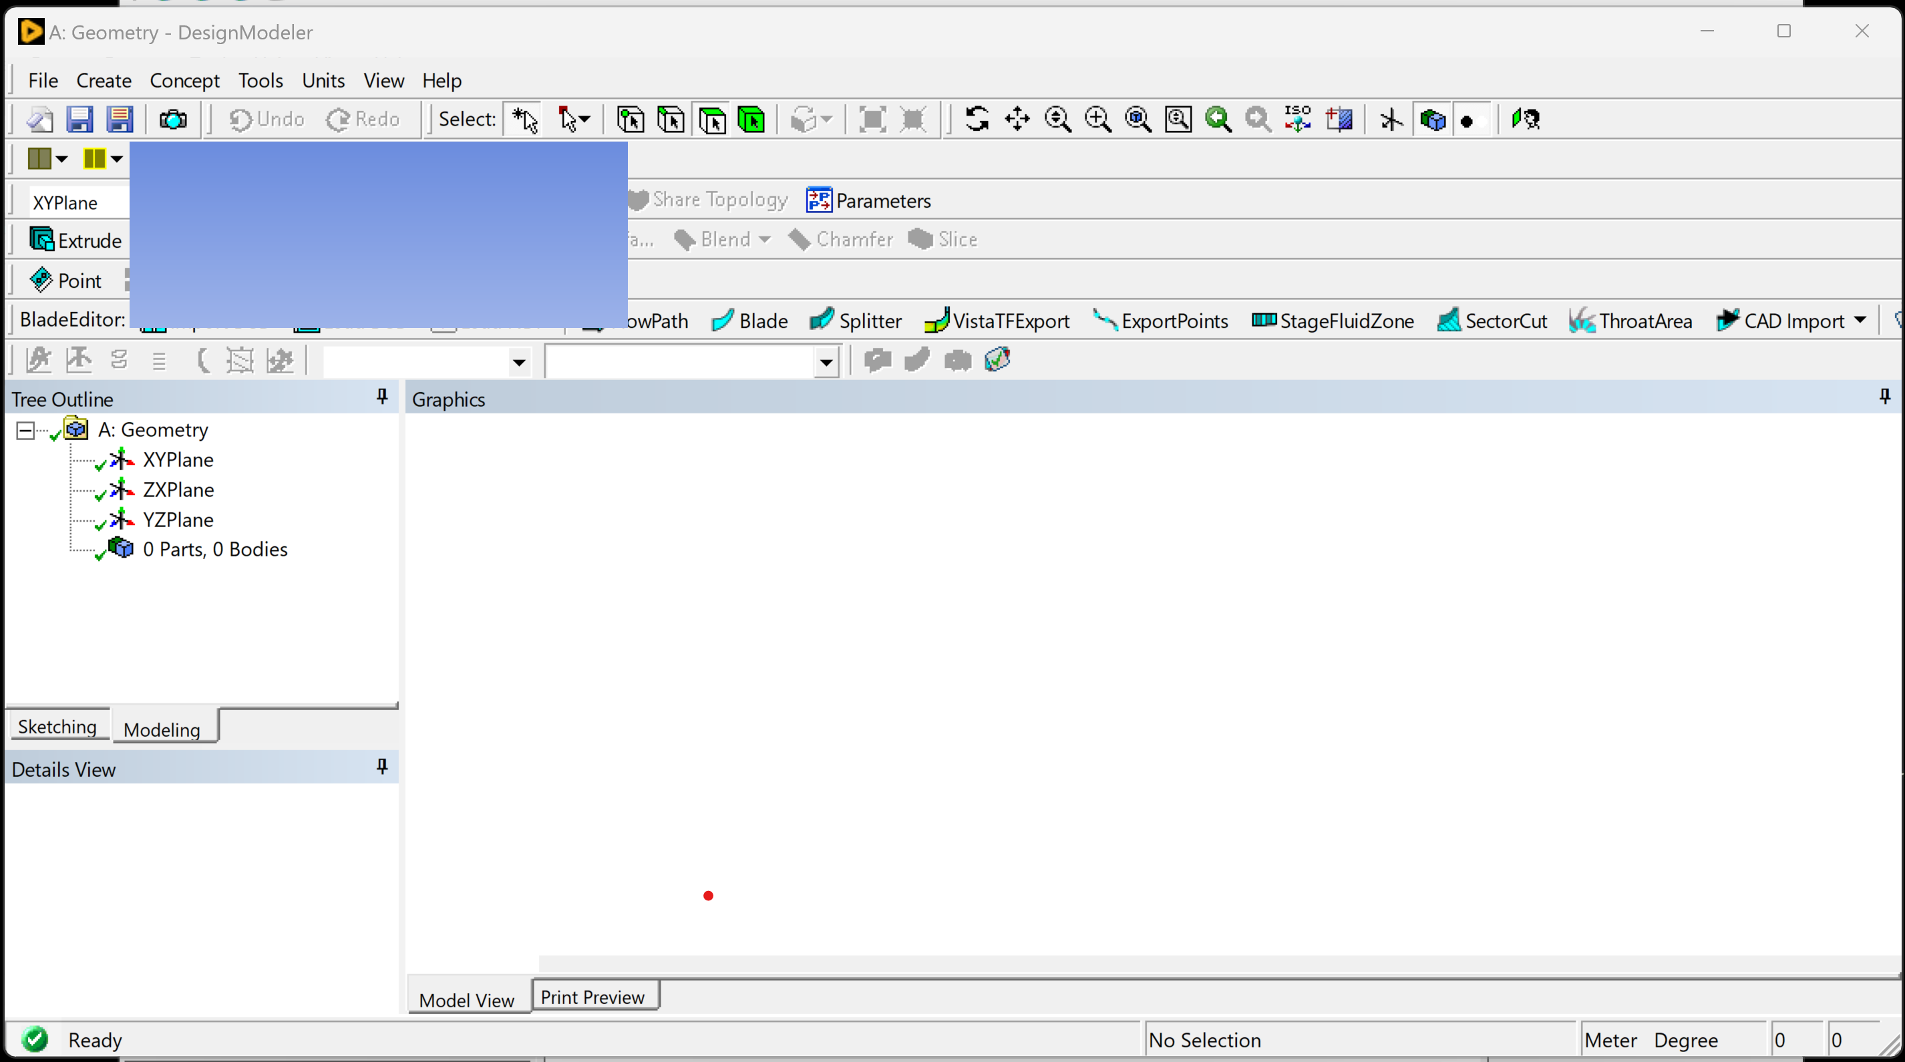Click the Slice button
This screenshot has width=1905, height=1062.
[x=943, y=240]
